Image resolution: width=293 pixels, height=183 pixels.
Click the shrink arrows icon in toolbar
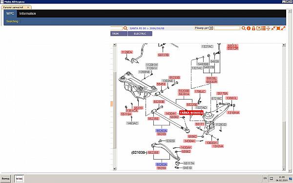pyautogui.click(x=273, y=28)
